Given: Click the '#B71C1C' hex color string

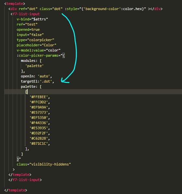Looking at the screenshot, I should point(39,144).
